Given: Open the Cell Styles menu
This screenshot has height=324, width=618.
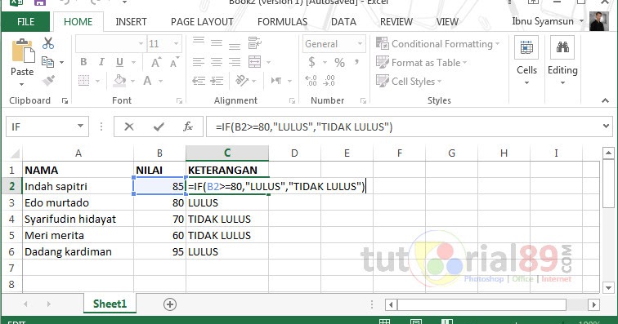Looking at the screenshot, I should click(409, 81).
